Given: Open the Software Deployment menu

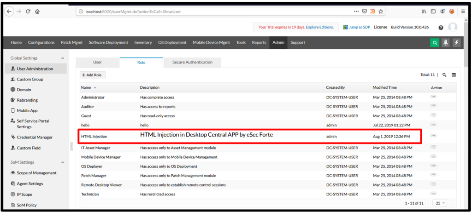Looking at the screenshot, I should click(x=108, y=43).
